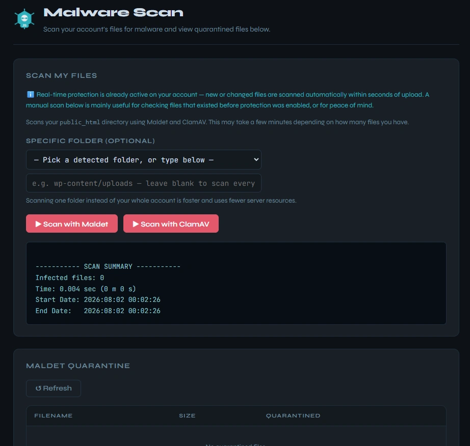Click the public_html code text
Image resolution: width=470 pixels, height=446 pixels.
[80, 122]
